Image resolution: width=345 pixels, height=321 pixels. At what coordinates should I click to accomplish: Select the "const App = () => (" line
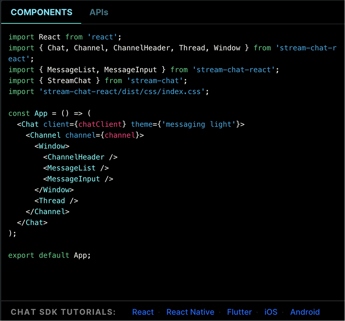pyautogui.click(x=50, y=113)
